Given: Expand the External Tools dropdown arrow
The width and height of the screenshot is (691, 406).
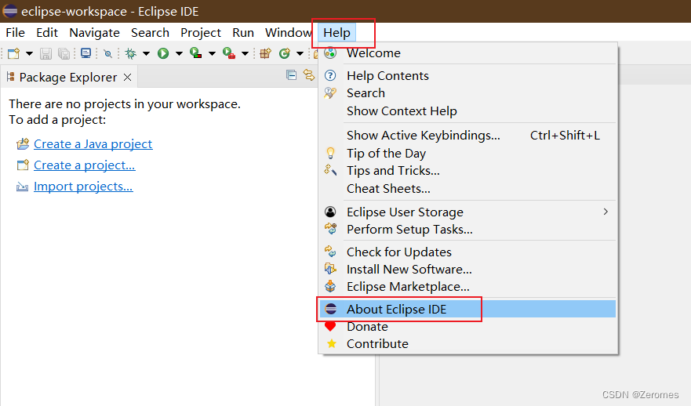Looking at the screenshot, I should tap(245, 54).
